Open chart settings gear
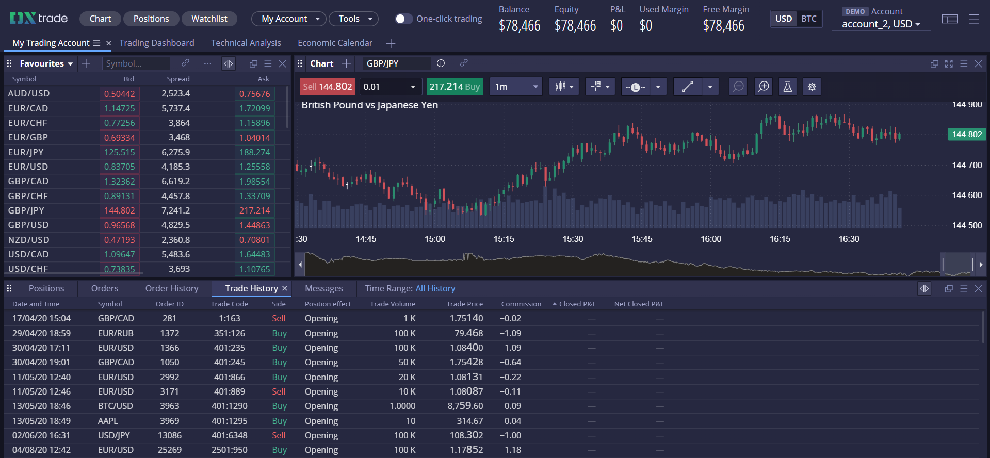 (812, 87)
